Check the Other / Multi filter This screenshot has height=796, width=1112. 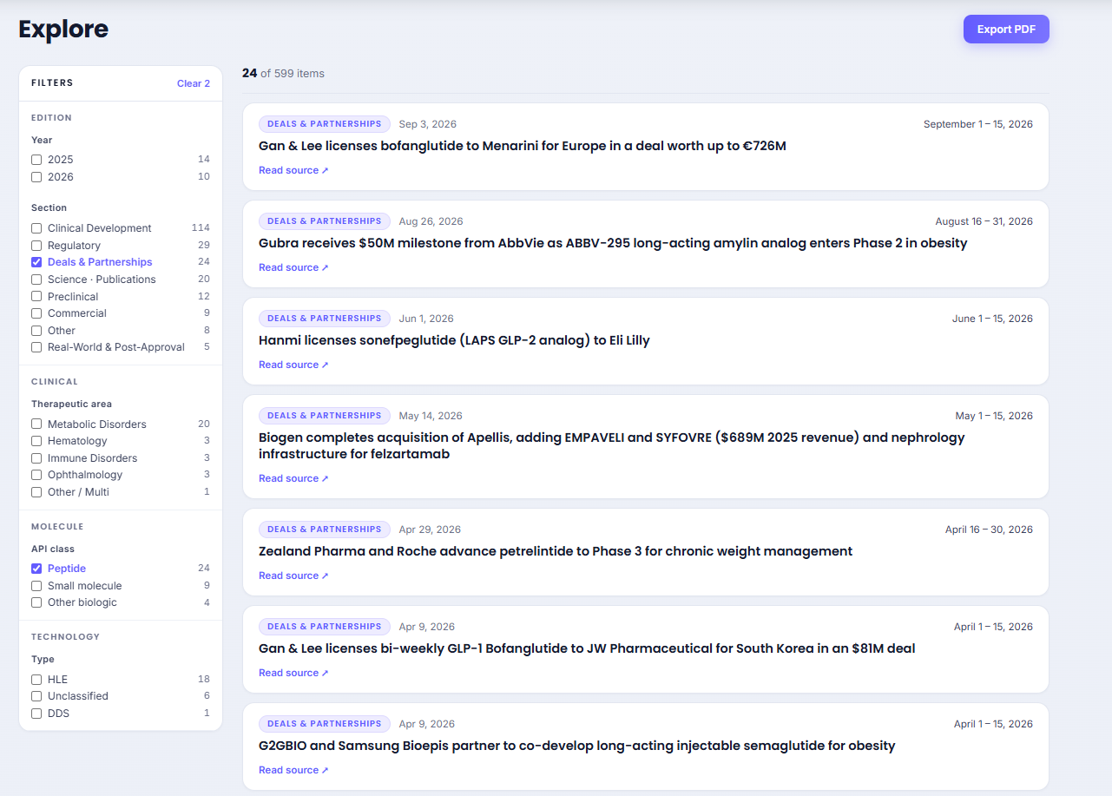coord(36,492)
